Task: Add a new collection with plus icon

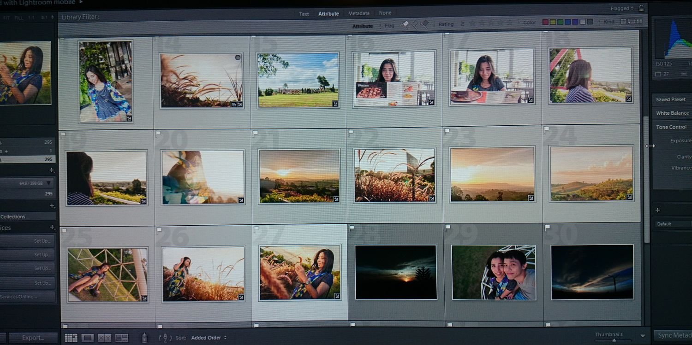Action: click(52, 206)
